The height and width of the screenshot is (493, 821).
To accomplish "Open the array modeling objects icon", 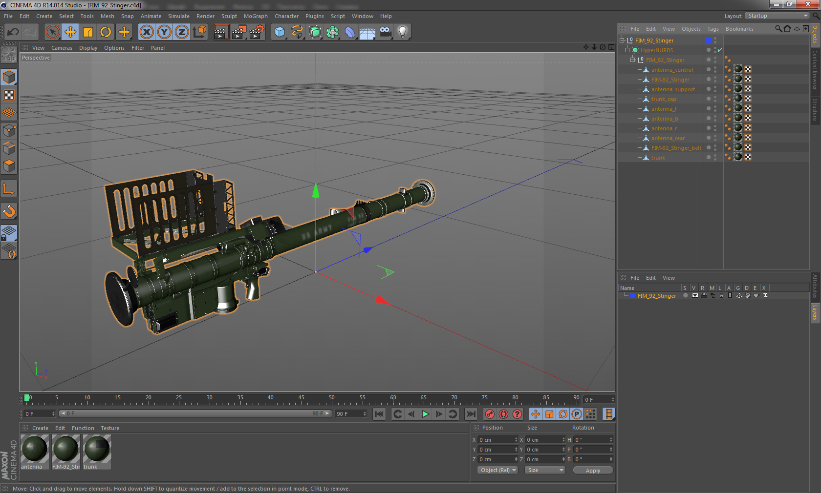I will coord(332,32).
